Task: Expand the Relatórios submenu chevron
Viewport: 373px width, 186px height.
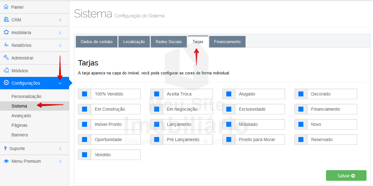Action: pyautogui.click(x=60, y=46)
